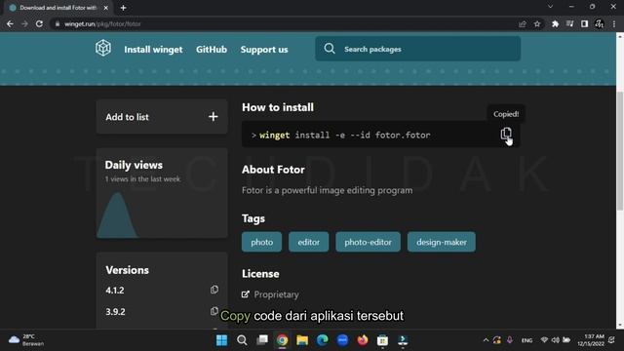
Task: Open the Chrome extensions puzzle icon
Action: 555,23
